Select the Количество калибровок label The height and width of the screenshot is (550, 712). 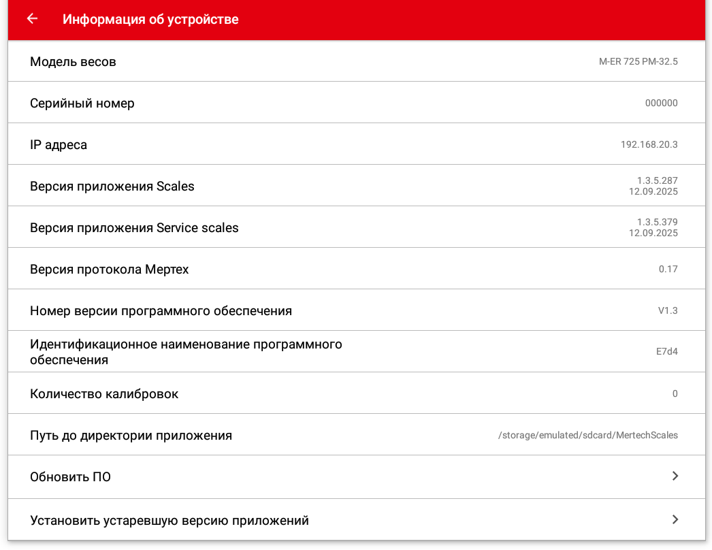coord(104,394)
